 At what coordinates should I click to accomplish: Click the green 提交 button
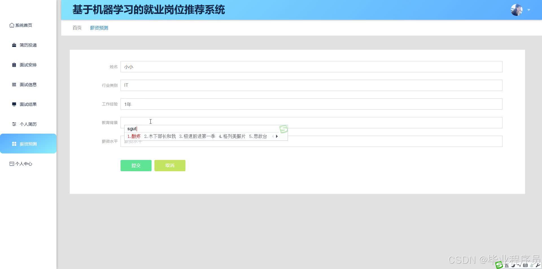point(136,166)
